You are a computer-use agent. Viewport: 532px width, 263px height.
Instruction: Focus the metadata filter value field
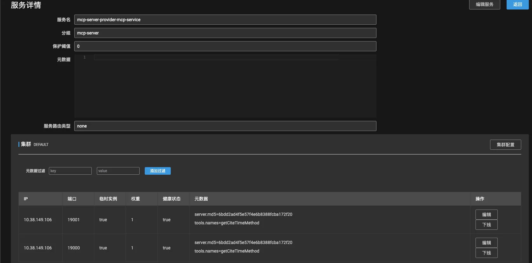[x=118, y=171]
